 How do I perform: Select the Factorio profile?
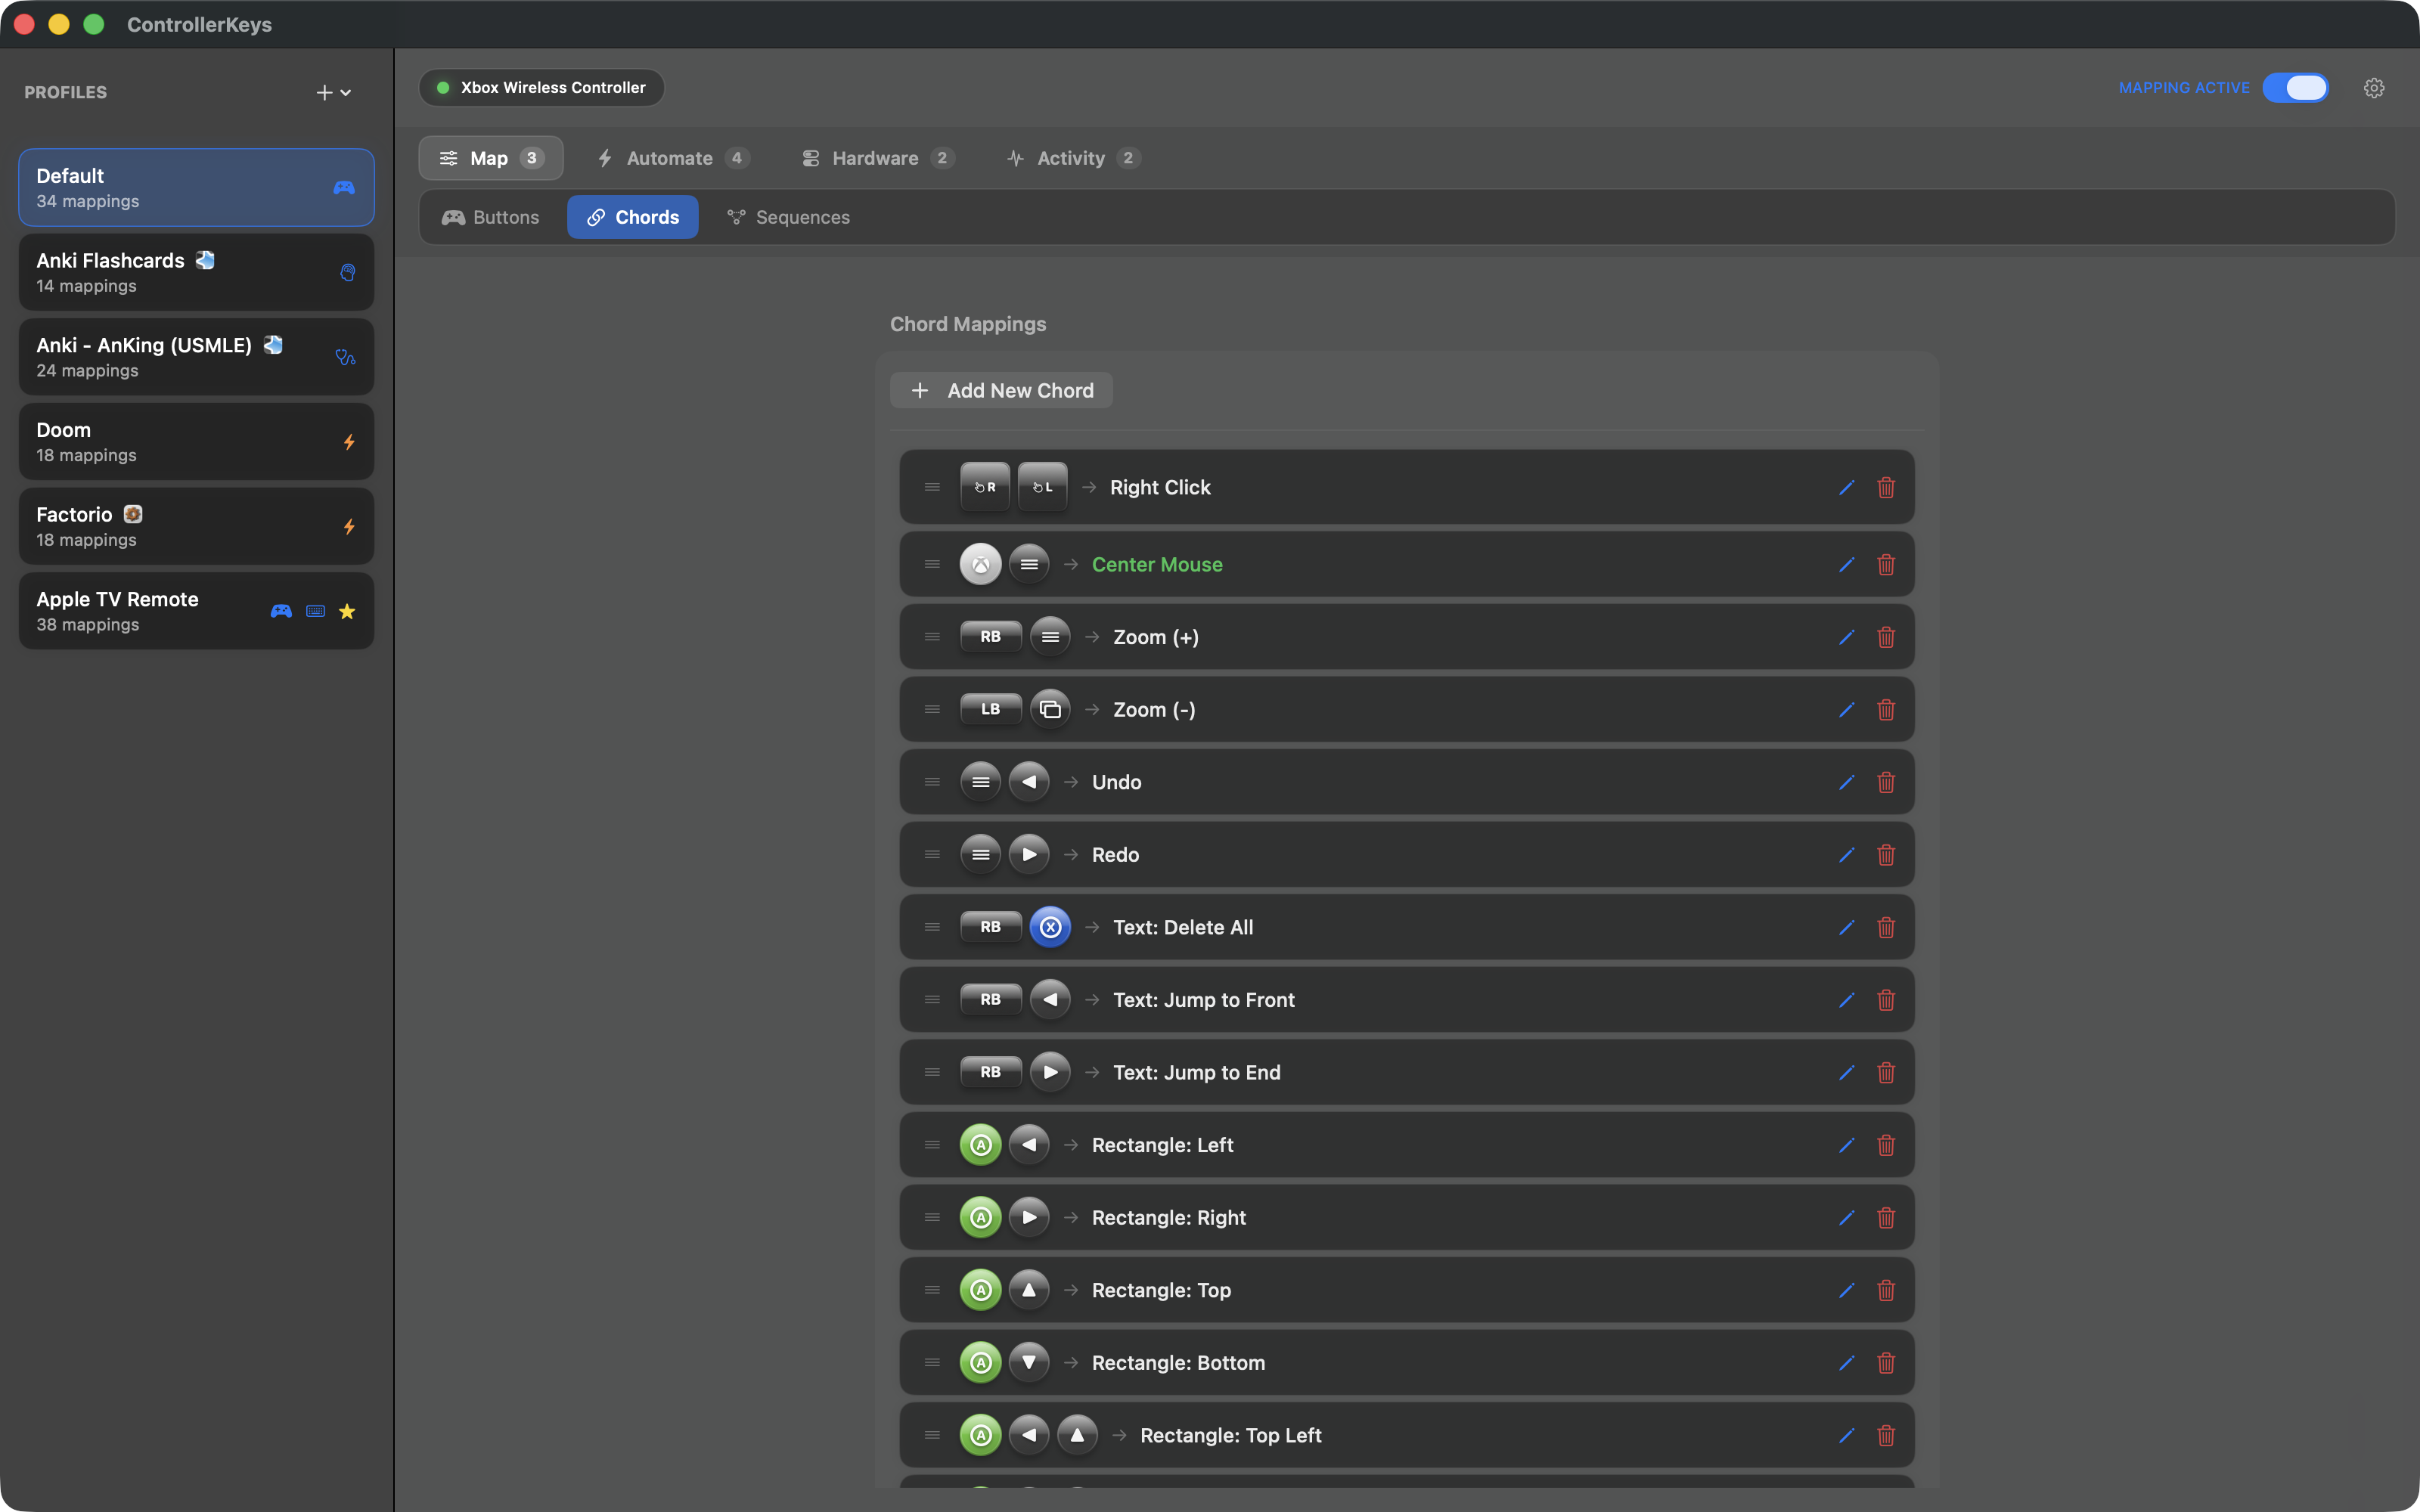[x=196, y=526]
